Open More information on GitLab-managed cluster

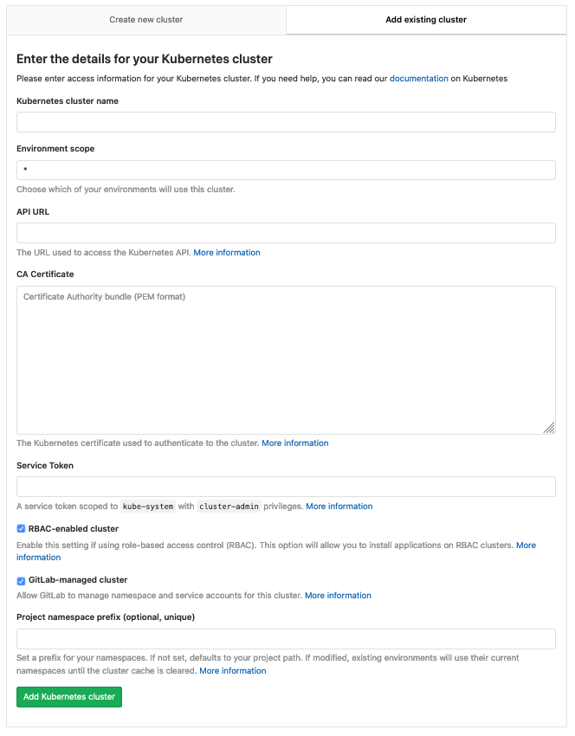338,596
